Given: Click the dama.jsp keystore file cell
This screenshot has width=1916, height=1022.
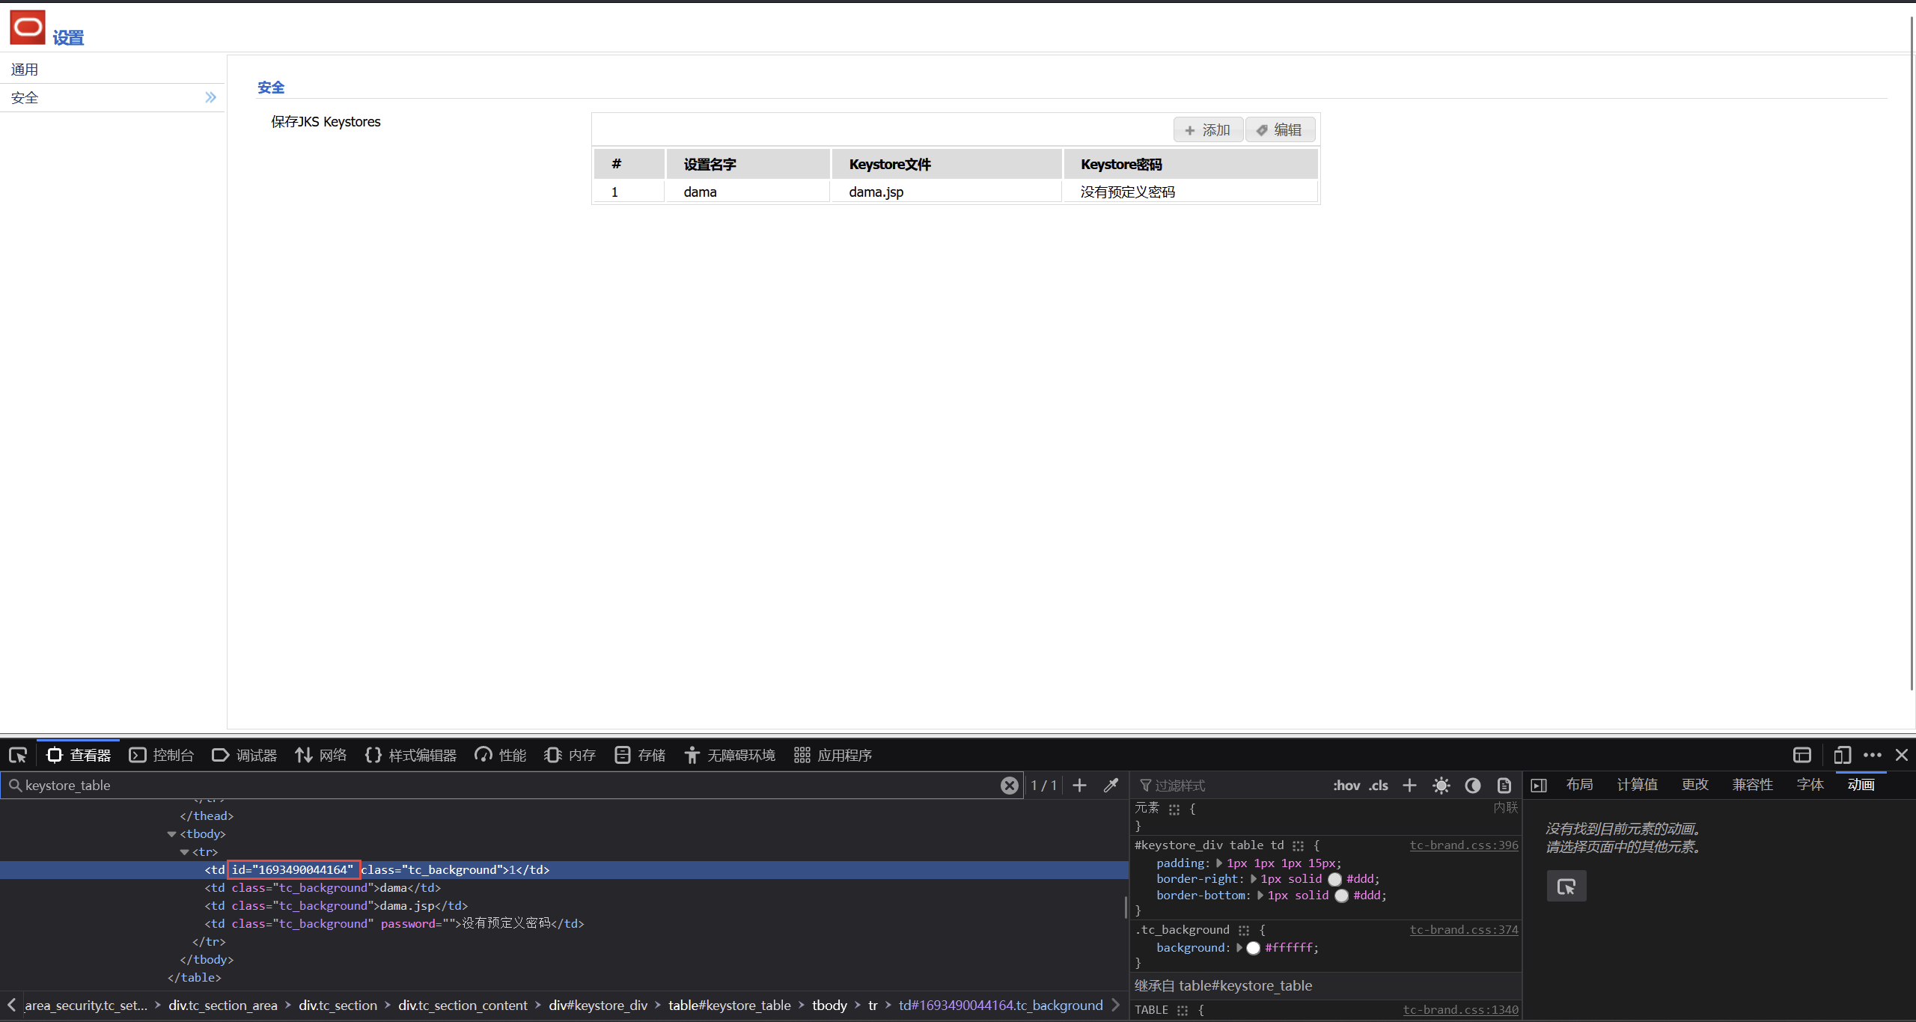Looking at the screenshot, I should [946, 192].
